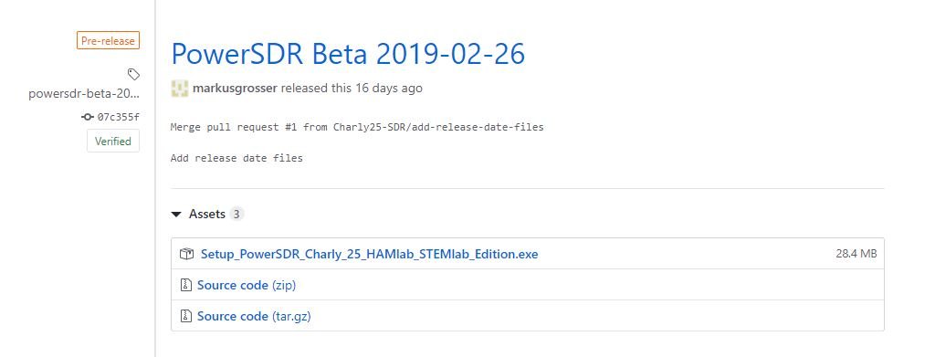This screenshot has height=357, width=935.
Task: Open markusgrosser's user profile link
Action: click(235, 89)
